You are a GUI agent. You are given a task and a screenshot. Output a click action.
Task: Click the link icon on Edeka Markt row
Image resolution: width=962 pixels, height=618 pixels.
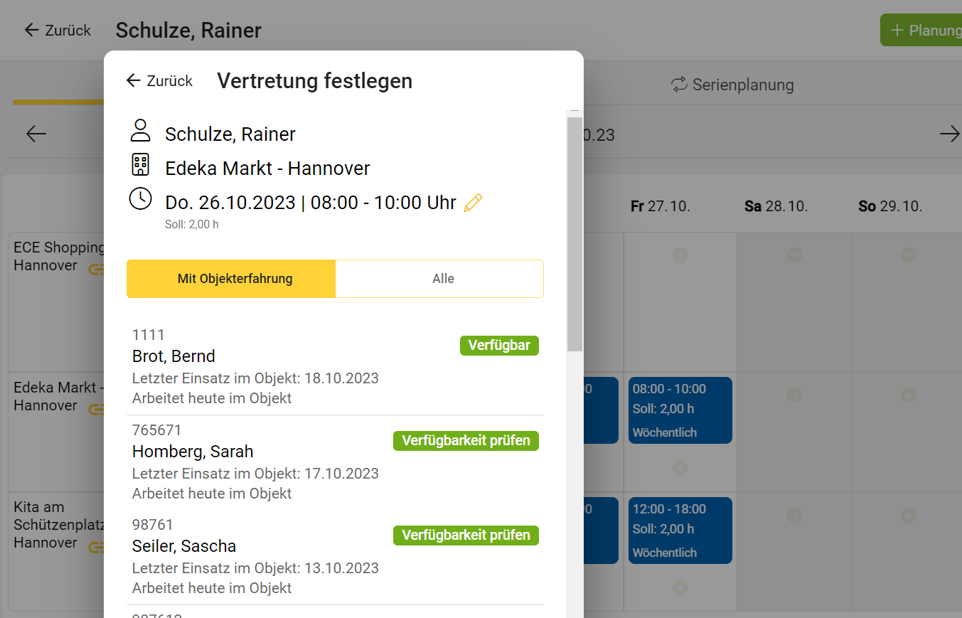96,410
